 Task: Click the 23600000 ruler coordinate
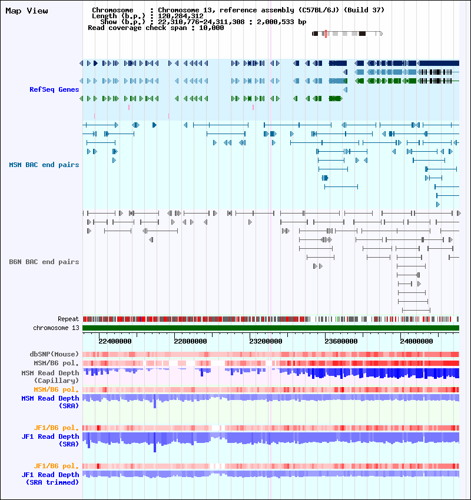pyautogui.click(x=341, y=341)
